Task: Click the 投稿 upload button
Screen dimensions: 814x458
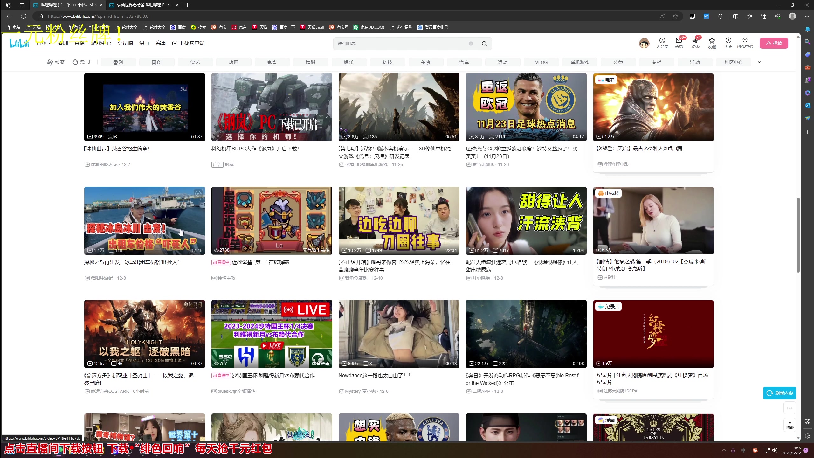Action: click(774, 43)
